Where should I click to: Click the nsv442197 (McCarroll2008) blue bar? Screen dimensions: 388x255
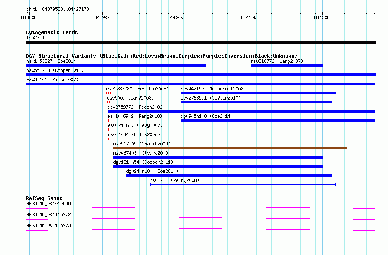click(259, 93)
